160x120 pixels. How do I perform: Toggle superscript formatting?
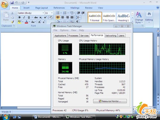coord(45,17)
